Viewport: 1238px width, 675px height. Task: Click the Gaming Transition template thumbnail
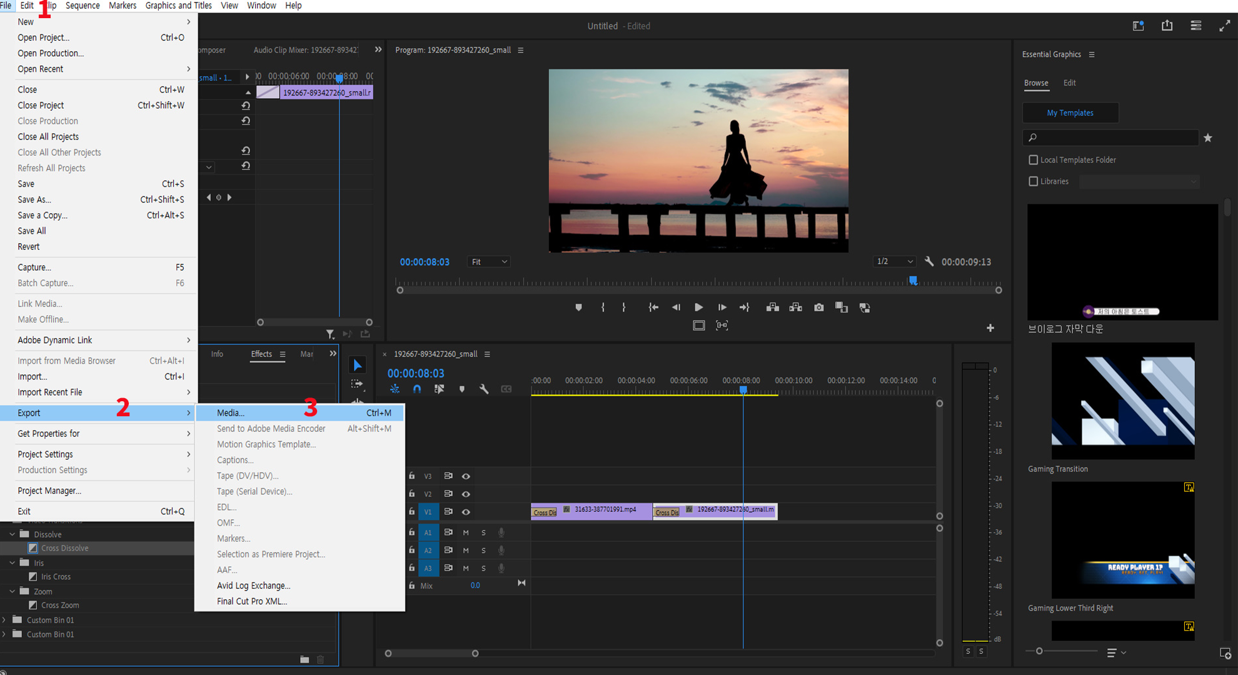(x=1123, y=401)
